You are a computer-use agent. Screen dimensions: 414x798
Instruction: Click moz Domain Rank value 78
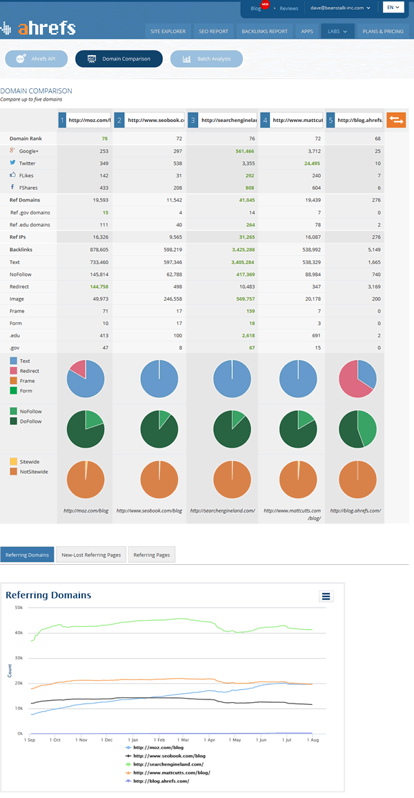pos(105,139)
